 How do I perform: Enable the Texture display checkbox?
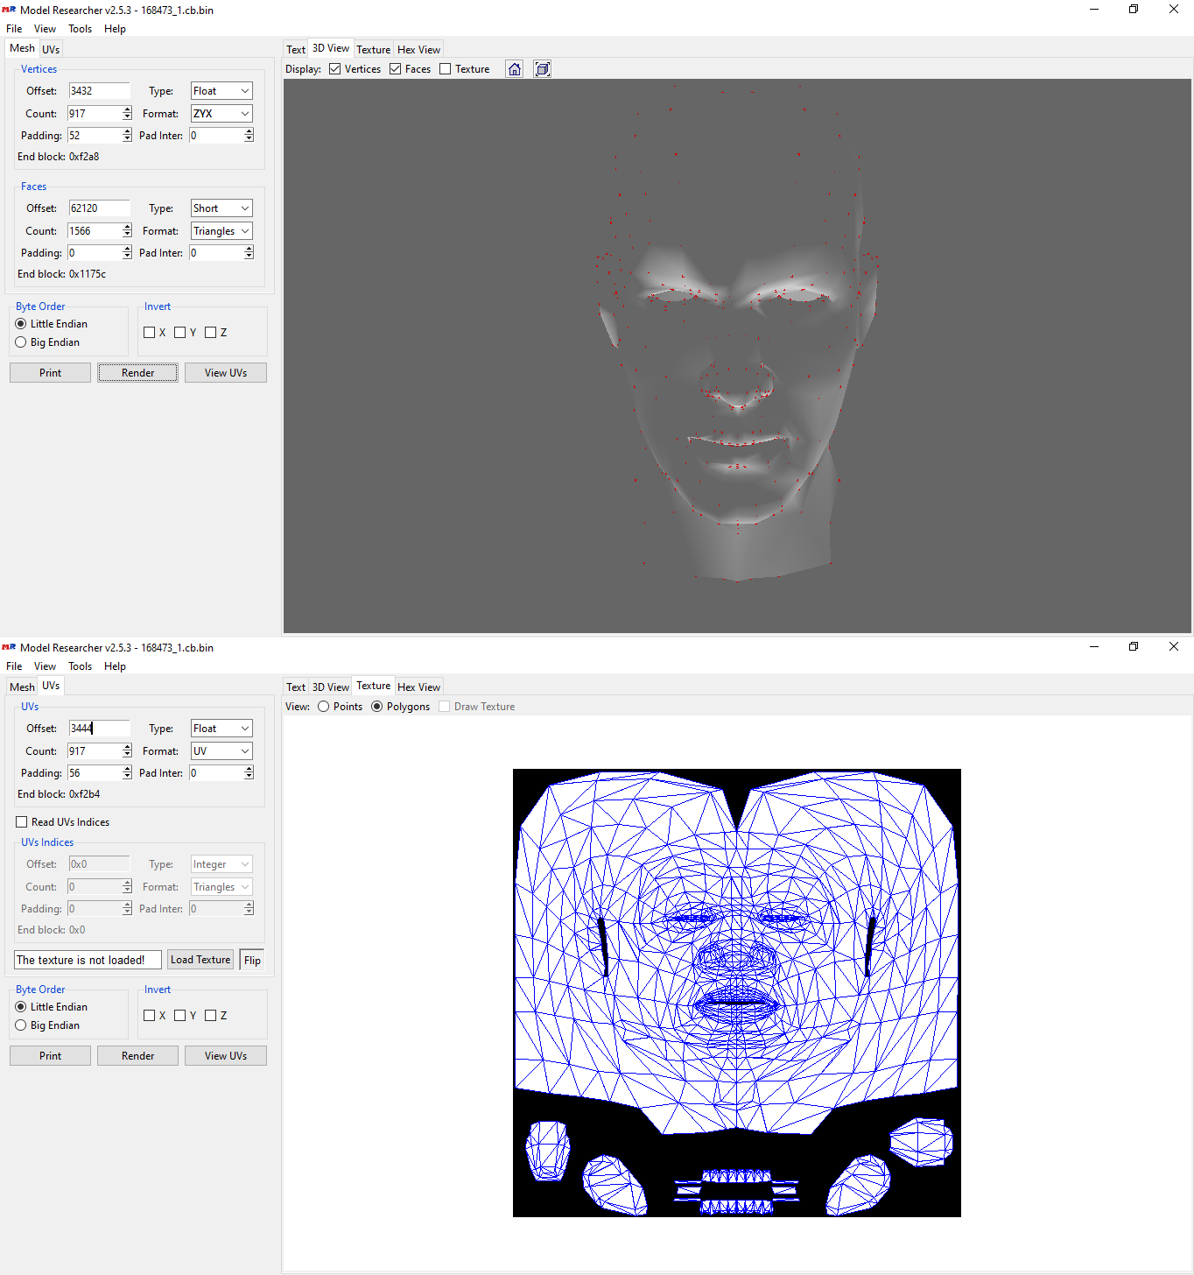[445, 69]
